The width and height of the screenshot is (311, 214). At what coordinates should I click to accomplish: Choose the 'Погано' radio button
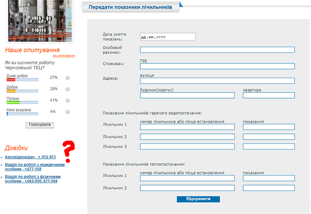point(67,101)
